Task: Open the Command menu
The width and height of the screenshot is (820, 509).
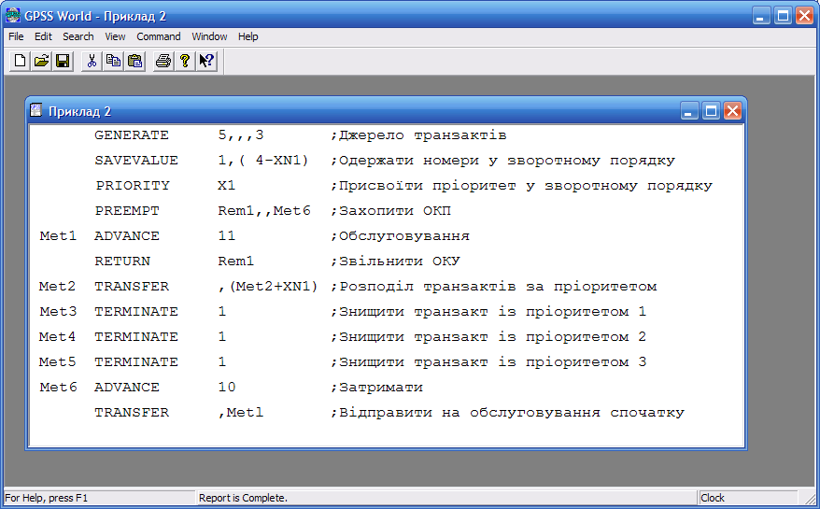Action: [159, 36]
